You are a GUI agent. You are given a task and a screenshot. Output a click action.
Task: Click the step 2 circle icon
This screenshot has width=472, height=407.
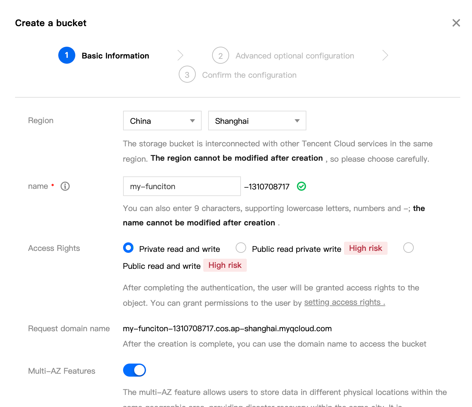tap(220, 56)
